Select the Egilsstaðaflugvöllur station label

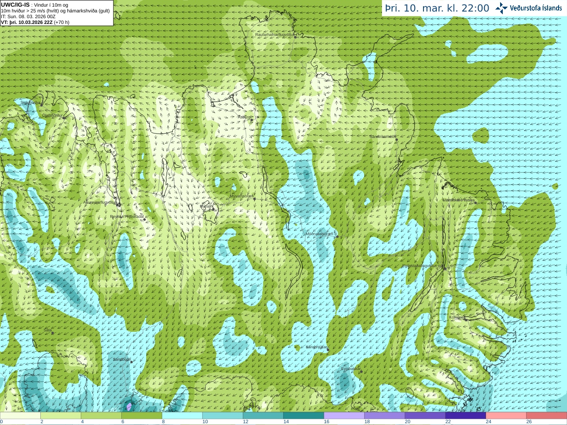[423, 266]
